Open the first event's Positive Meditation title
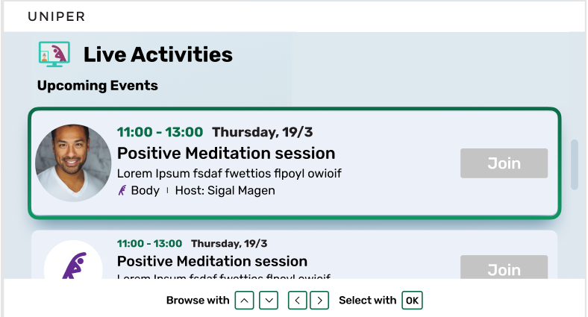The width and height of the screenshot is (588, 317). [226, 153]
